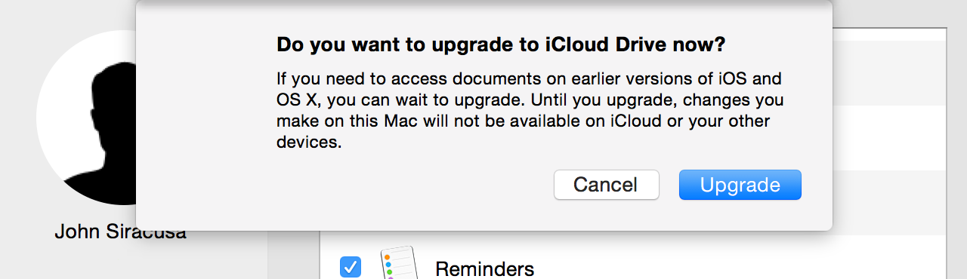Select the John Siracusa account name

tap(120, 231)
